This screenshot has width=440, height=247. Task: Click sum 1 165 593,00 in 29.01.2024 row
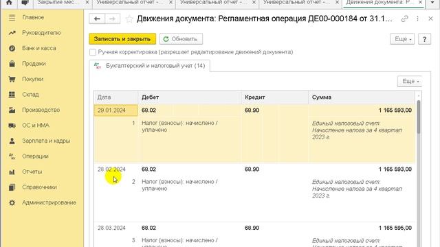tap(395, 110)
